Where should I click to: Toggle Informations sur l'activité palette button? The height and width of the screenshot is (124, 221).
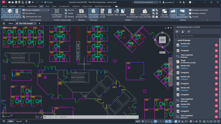[93, 13]
